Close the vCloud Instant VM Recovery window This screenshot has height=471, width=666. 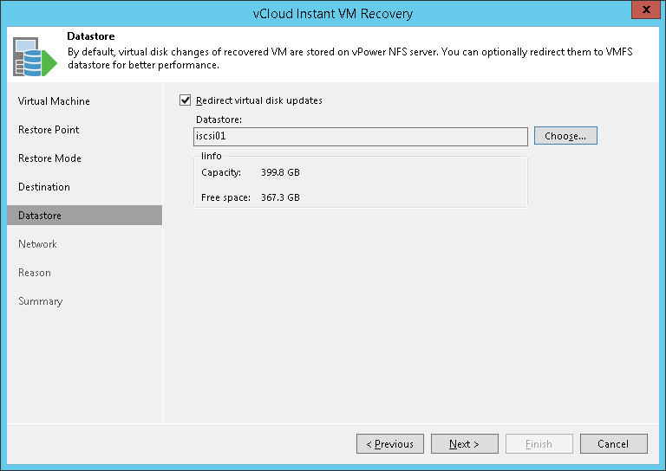coord(643,12)
